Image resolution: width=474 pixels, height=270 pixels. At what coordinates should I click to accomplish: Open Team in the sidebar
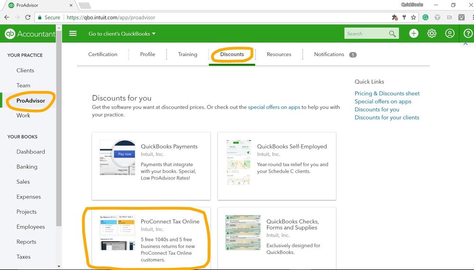click(x=23, y=85)
